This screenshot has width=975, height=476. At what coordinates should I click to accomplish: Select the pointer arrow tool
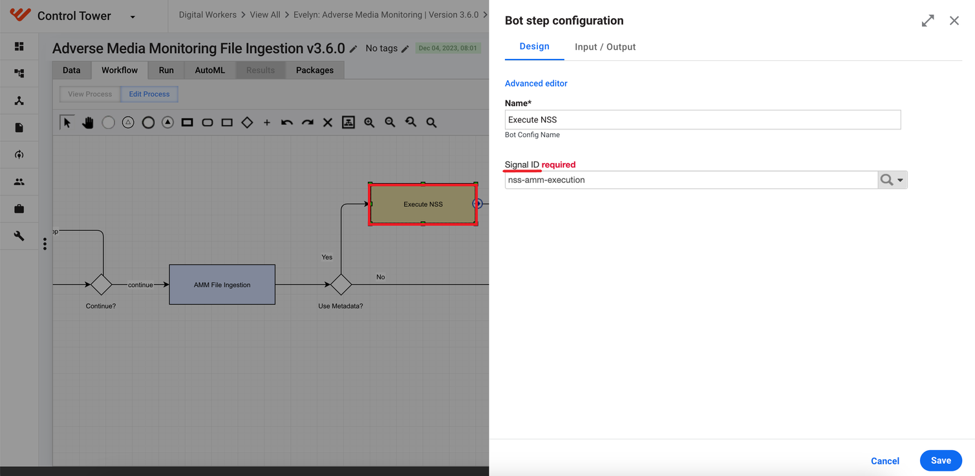click(x=67, y=122)
